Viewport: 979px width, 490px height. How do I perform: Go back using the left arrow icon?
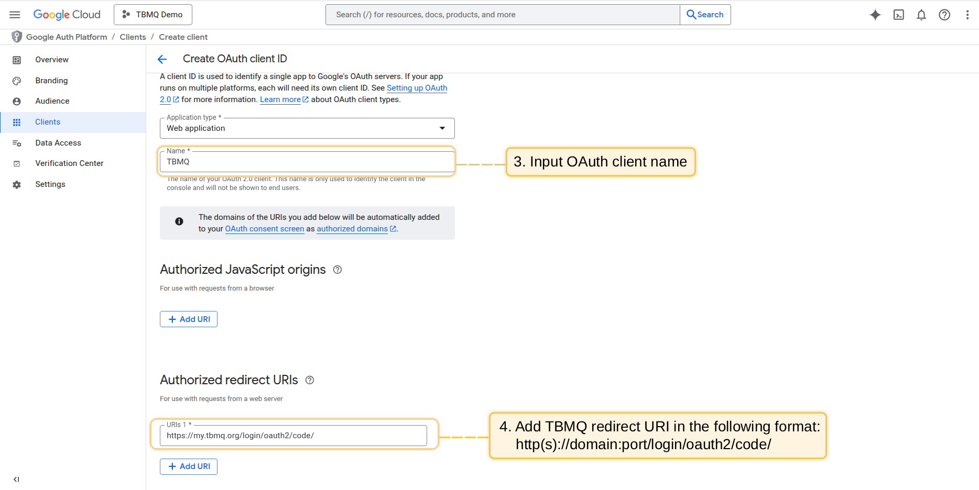tap(162, 59)
